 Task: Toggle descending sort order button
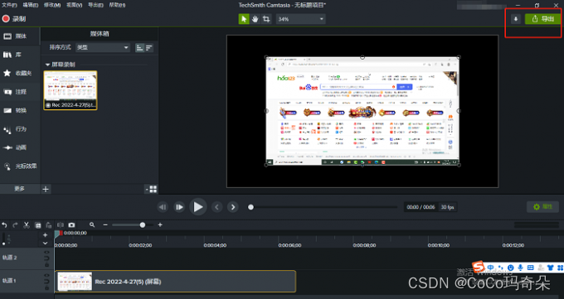(149, 47)
